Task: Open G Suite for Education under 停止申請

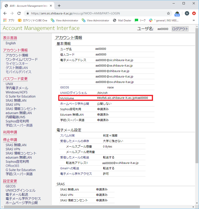Action: click(21, 170)
